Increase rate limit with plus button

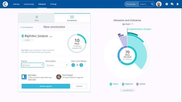(x=81, y=65)
